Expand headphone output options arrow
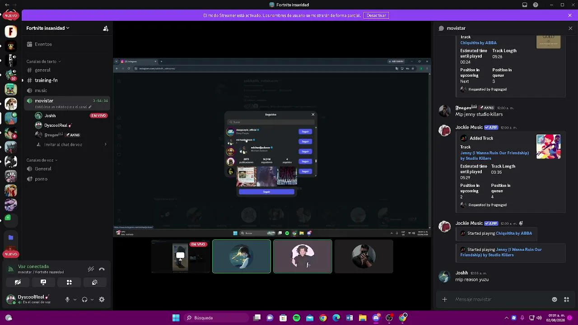The image size is (578, 325). [x=92, y=299]
